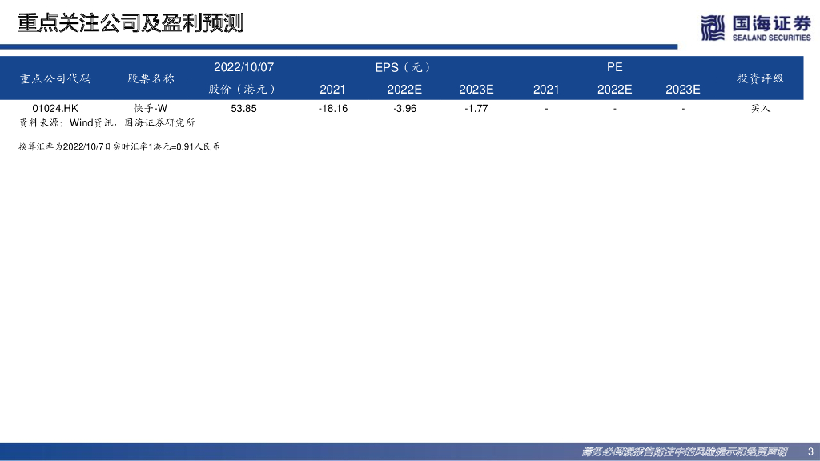Click the 2022/10/07 date header

coord(243,67)
